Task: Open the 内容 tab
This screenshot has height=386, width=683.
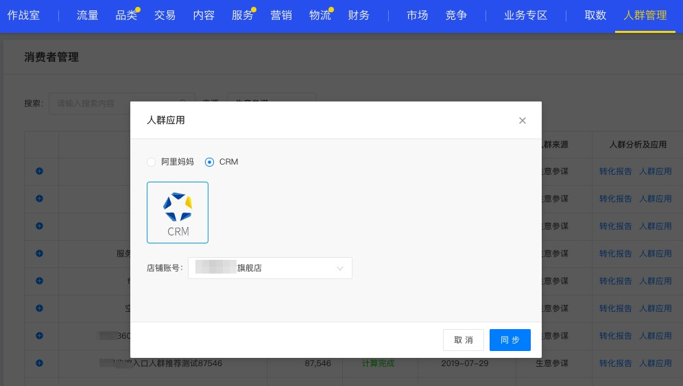Action: click(204, 15)
